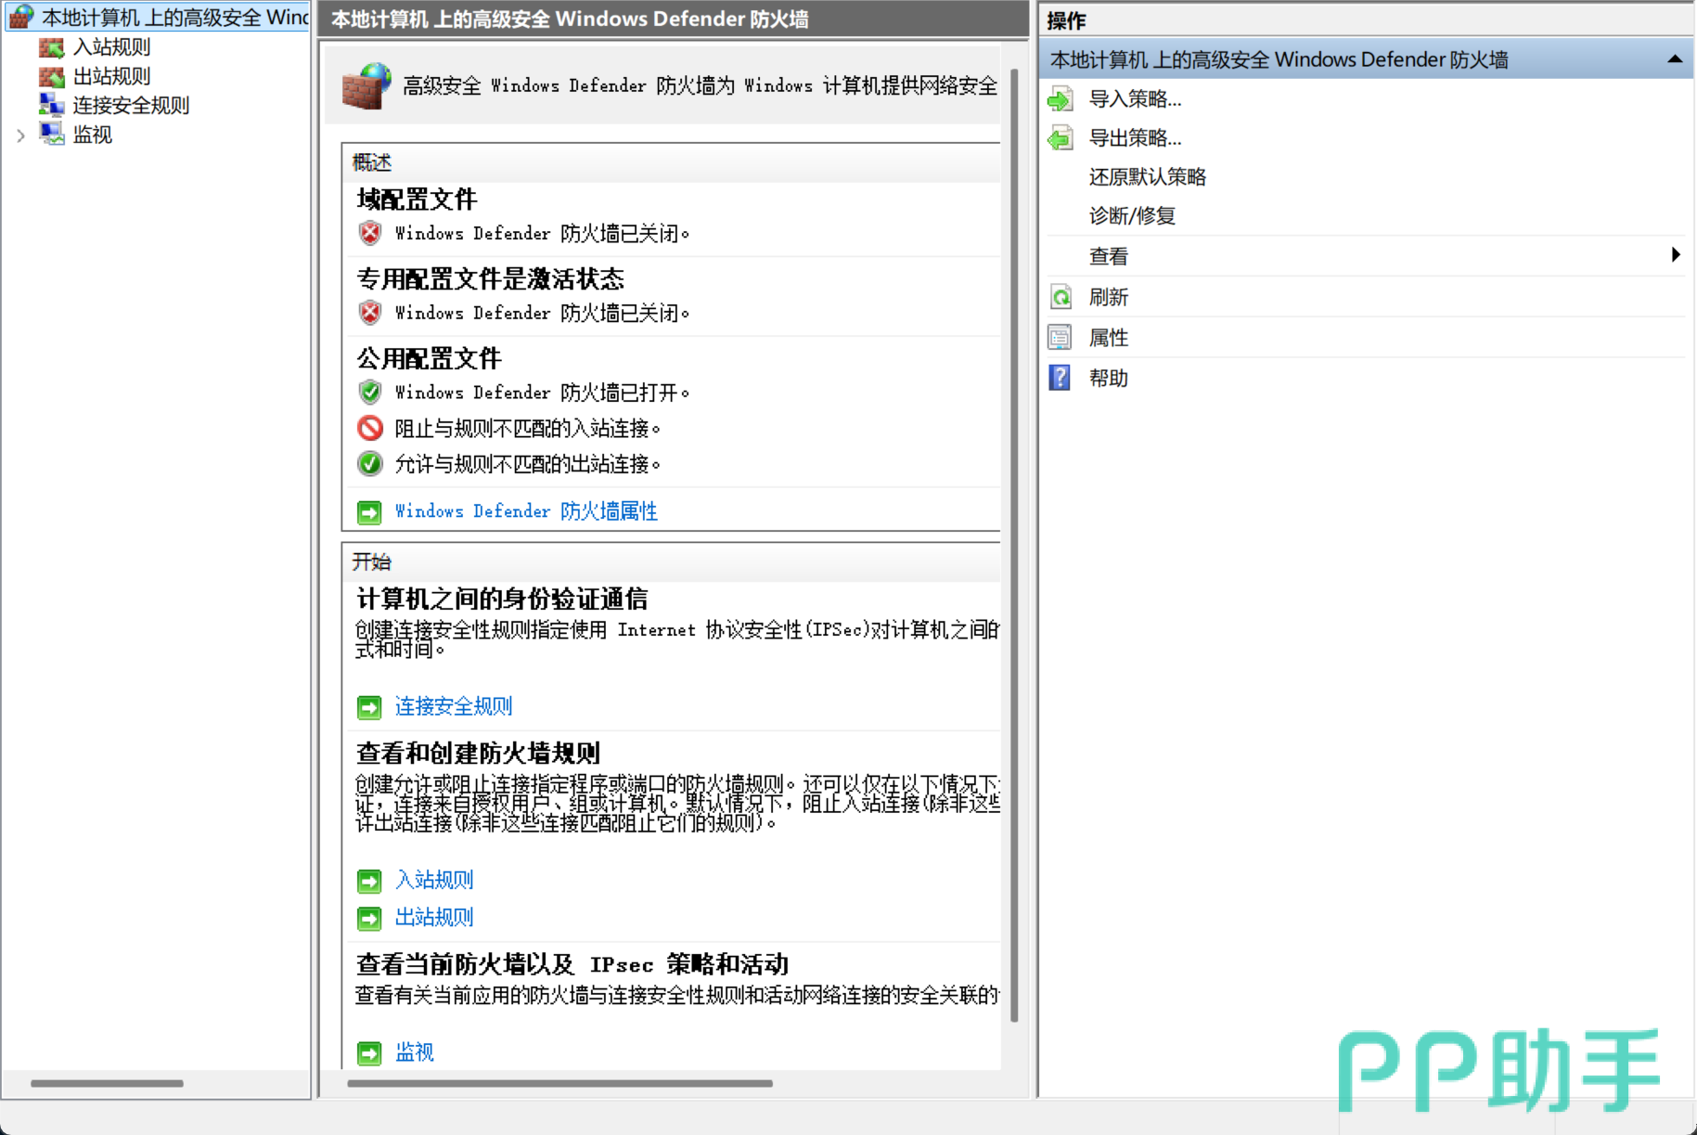The image size is (1697, 1135).
Task: Click the red shield icon under 域配置文件
Action: click(x=370, y=233)
